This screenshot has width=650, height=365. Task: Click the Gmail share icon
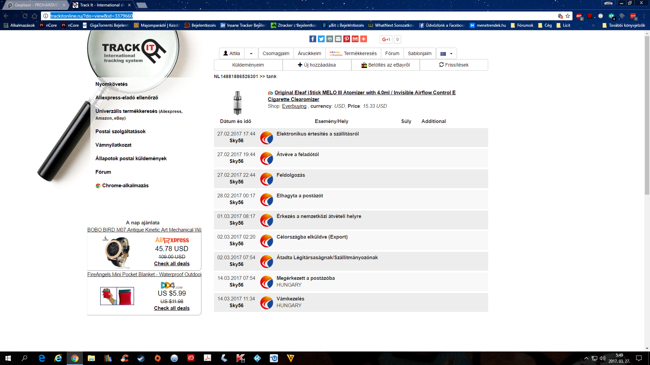tap(355, 39)
